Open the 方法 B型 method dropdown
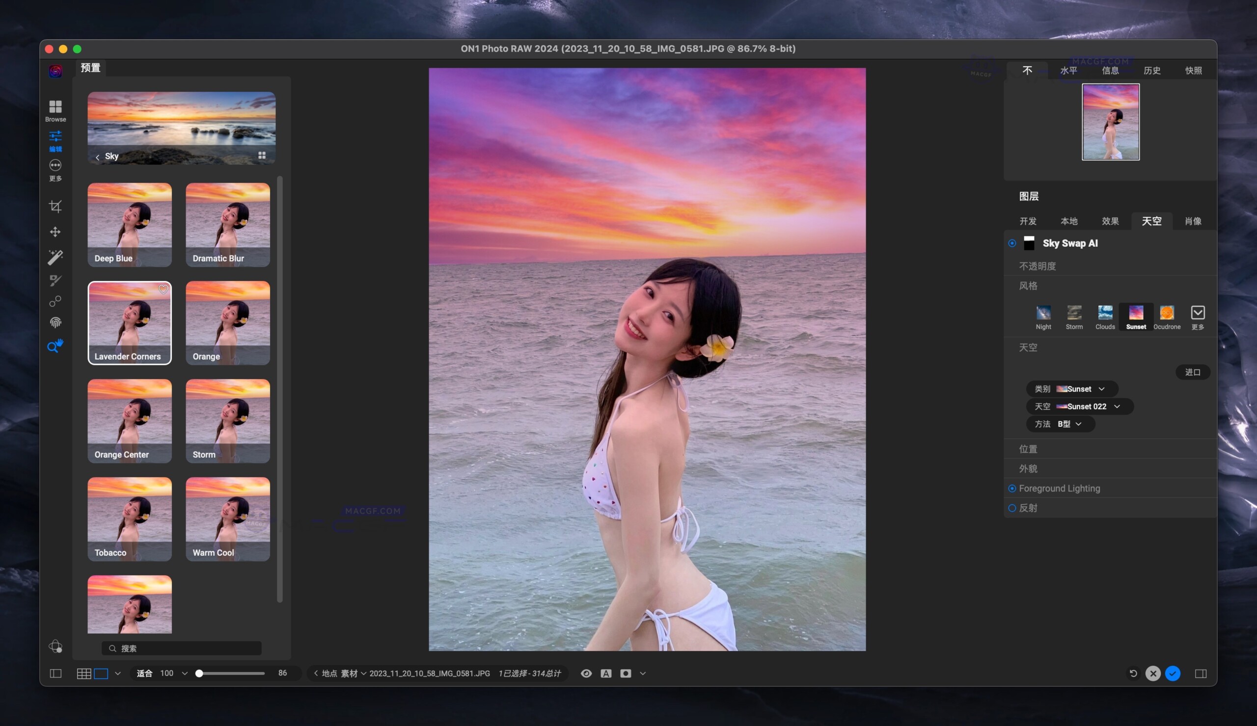This screenshot has height=726, width=1257. point(1061,424)
